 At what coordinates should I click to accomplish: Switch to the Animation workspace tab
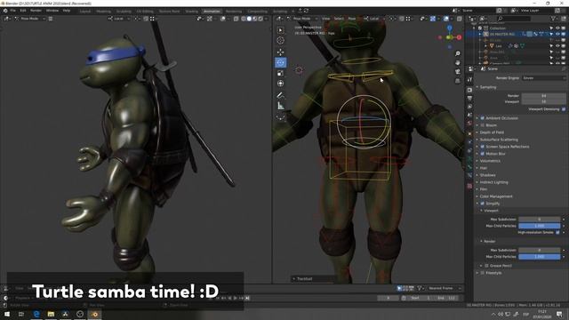212,12
